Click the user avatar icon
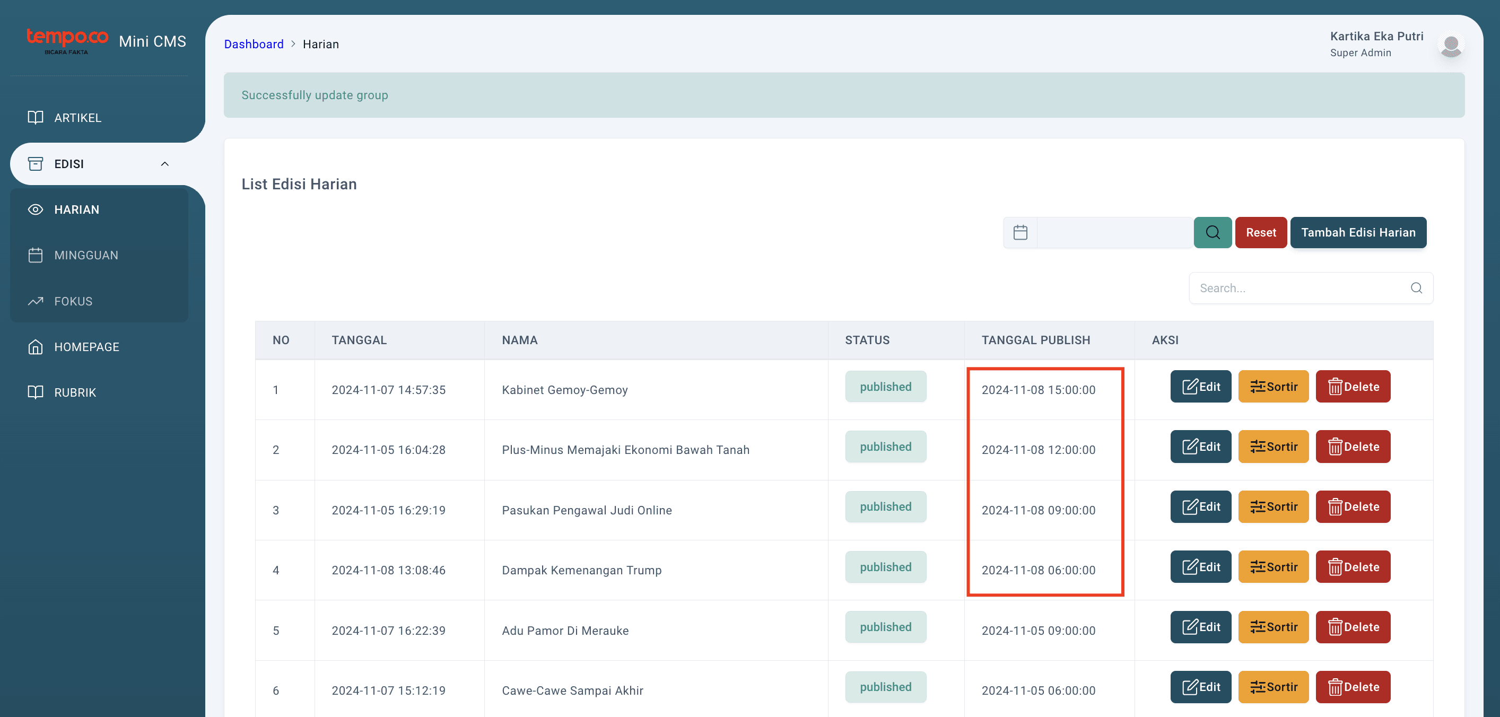 point(1451,45)
